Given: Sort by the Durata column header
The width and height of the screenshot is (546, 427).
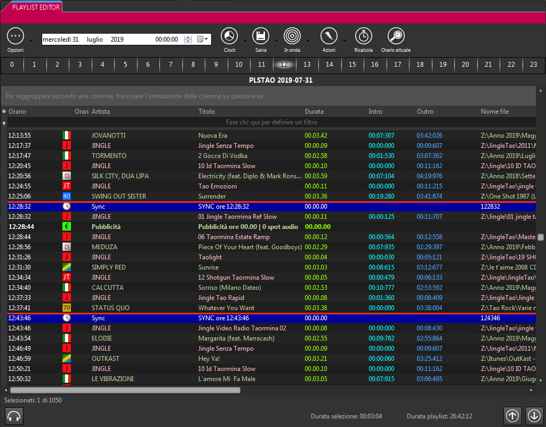Looking at the screenshot, I should click(314, 112).
